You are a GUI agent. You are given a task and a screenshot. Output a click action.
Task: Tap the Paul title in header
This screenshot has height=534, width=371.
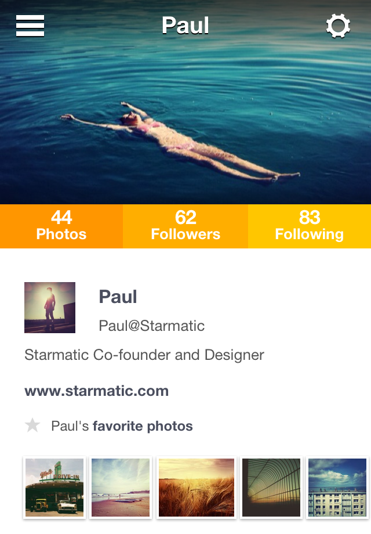coord(185,26)
